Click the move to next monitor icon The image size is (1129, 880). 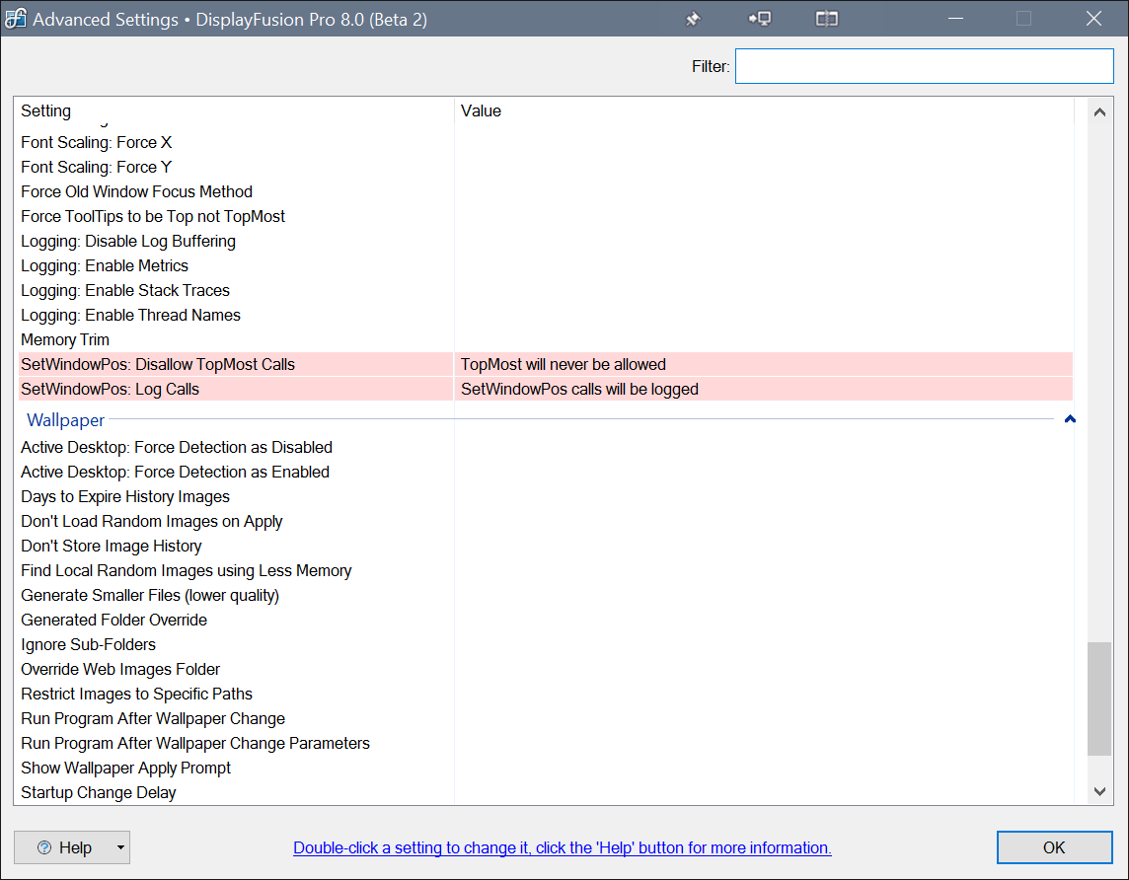click(759, 19)
